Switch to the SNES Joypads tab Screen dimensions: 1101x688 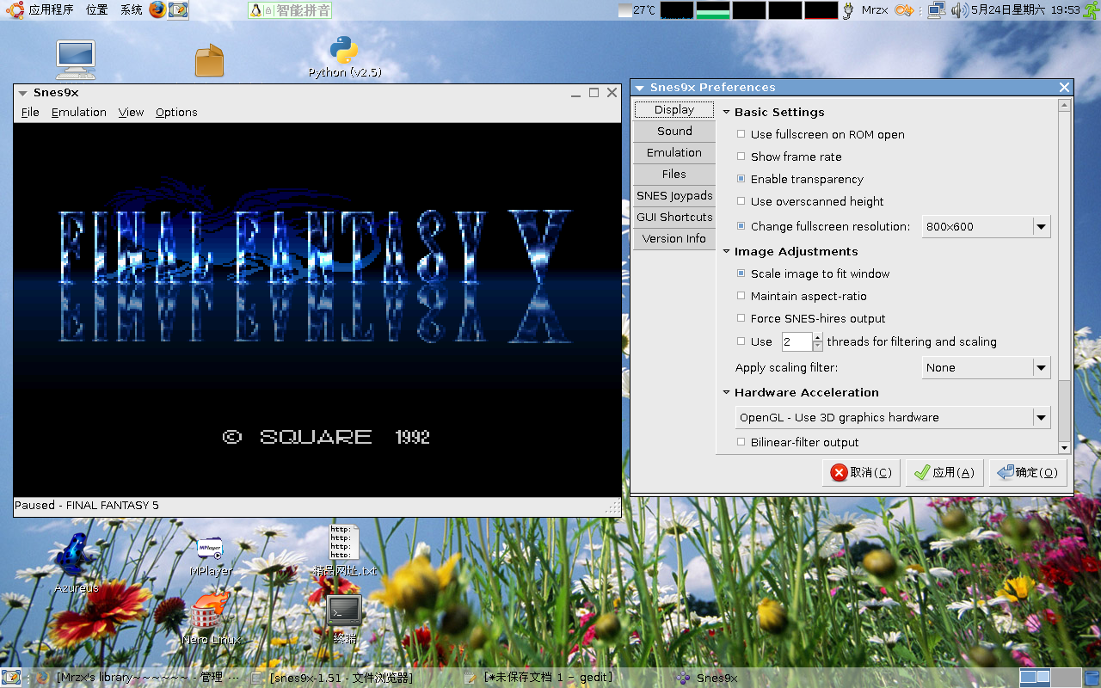pos(674,195)
